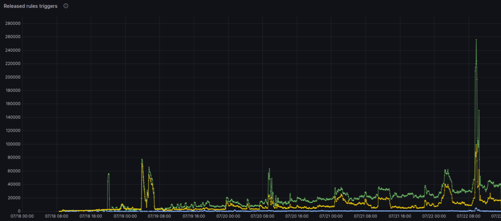This screenshot has height=221, width=501.
Task: Click the 240000 y-axis label
Action: (12, 50)
